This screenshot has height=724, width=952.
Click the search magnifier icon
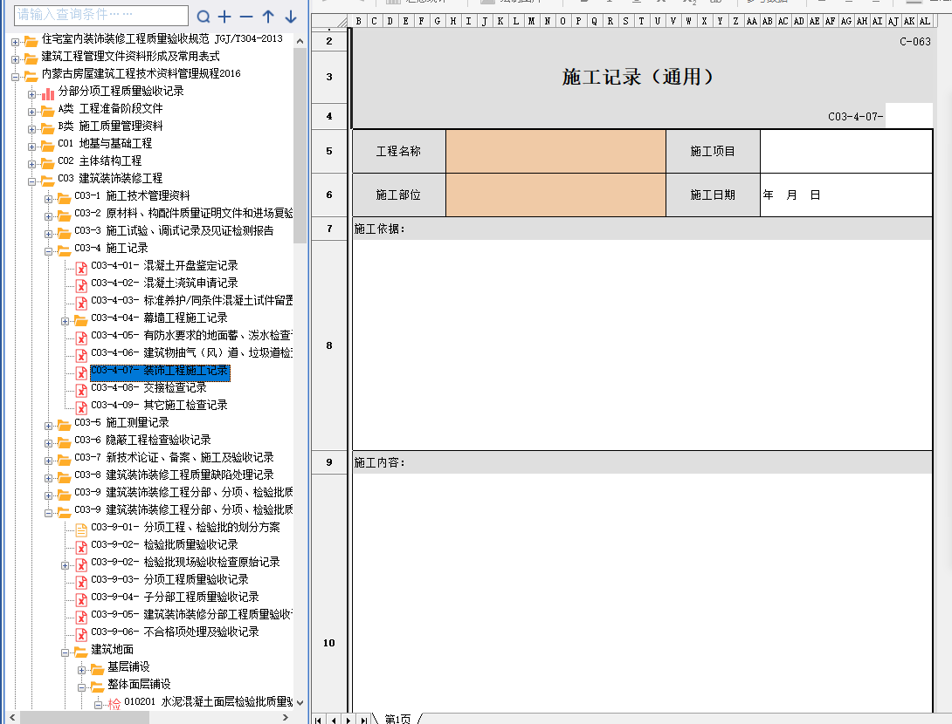(204, 17)
